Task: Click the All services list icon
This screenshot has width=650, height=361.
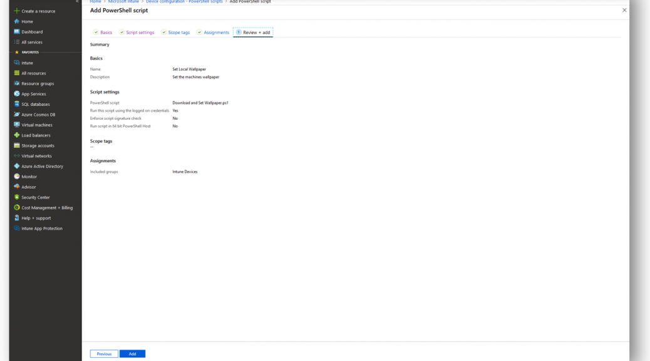Action: [x=16, y=42]
